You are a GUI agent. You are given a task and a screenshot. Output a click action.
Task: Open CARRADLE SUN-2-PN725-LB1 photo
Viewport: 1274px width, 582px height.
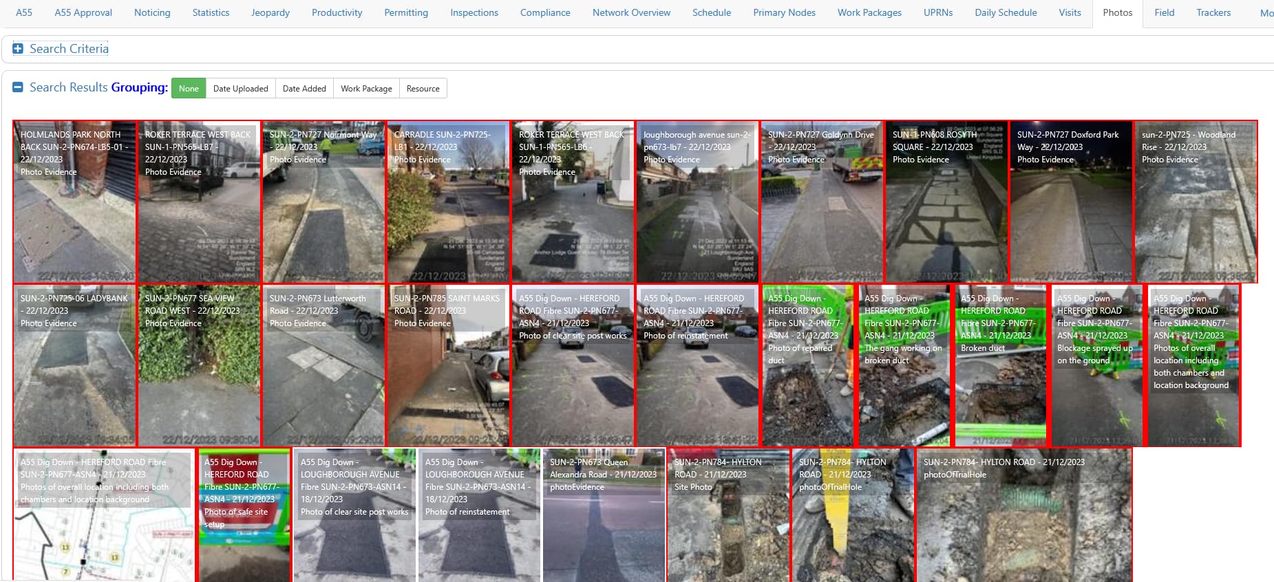448,202
